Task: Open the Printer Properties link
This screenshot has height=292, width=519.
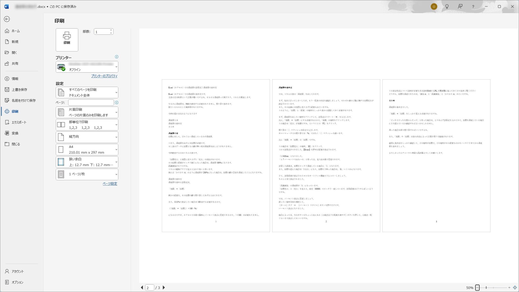Action: 104,76
